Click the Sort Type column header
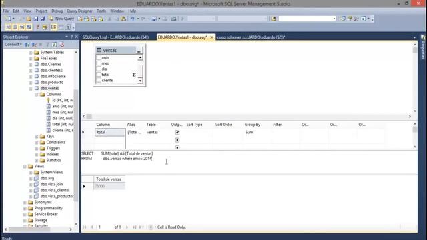This screenshot has height=240, width=427. (x=194, y=125)
